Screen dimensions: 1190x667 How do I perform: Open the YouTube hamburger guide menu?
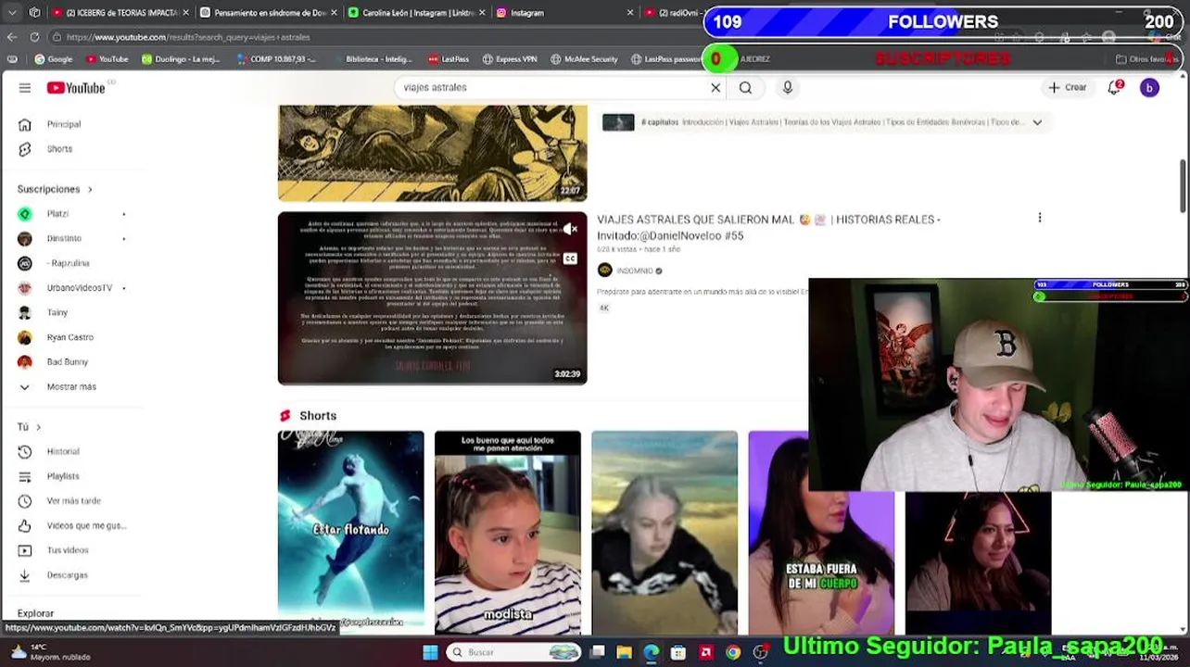(25, 88)
